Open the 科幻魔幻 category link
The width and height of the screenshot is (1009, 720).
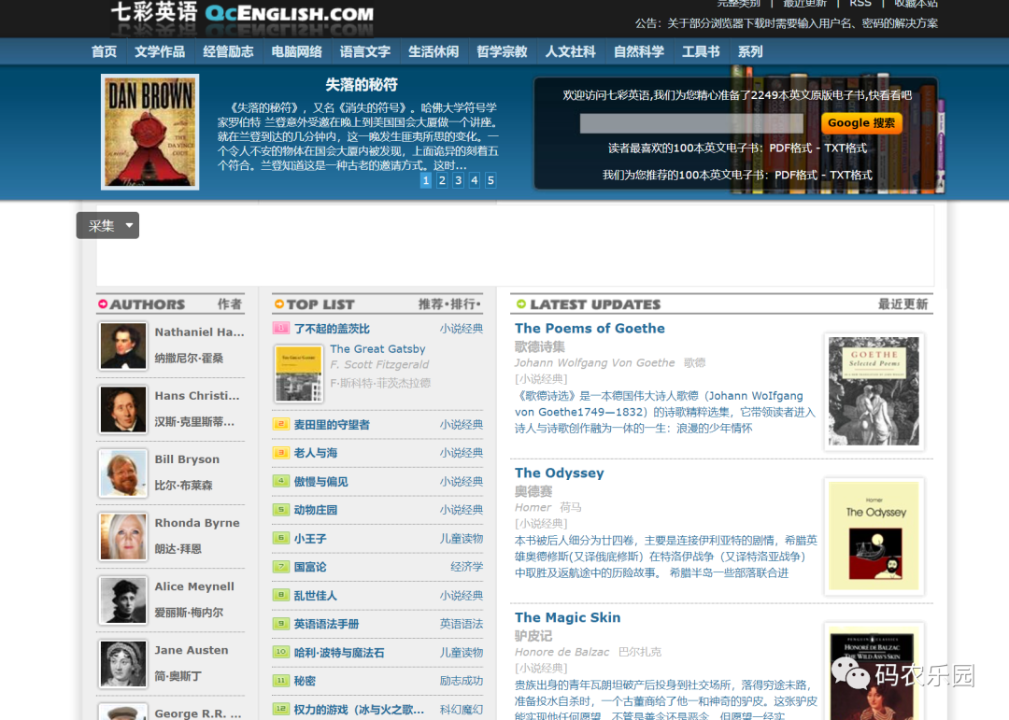click(462, 709)
